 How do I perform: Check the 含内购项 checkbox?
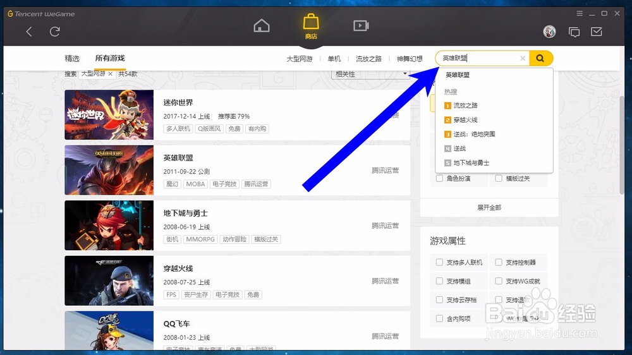[439, 318]
